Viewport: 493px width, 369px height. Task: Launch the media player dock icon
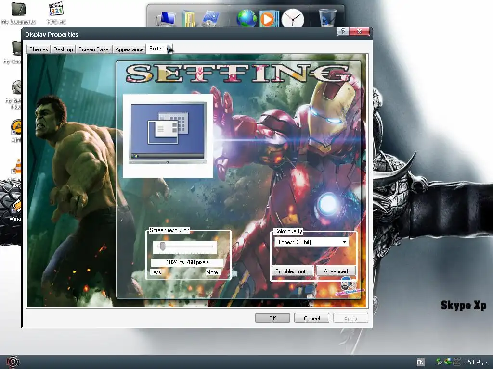tap(269, 19)
